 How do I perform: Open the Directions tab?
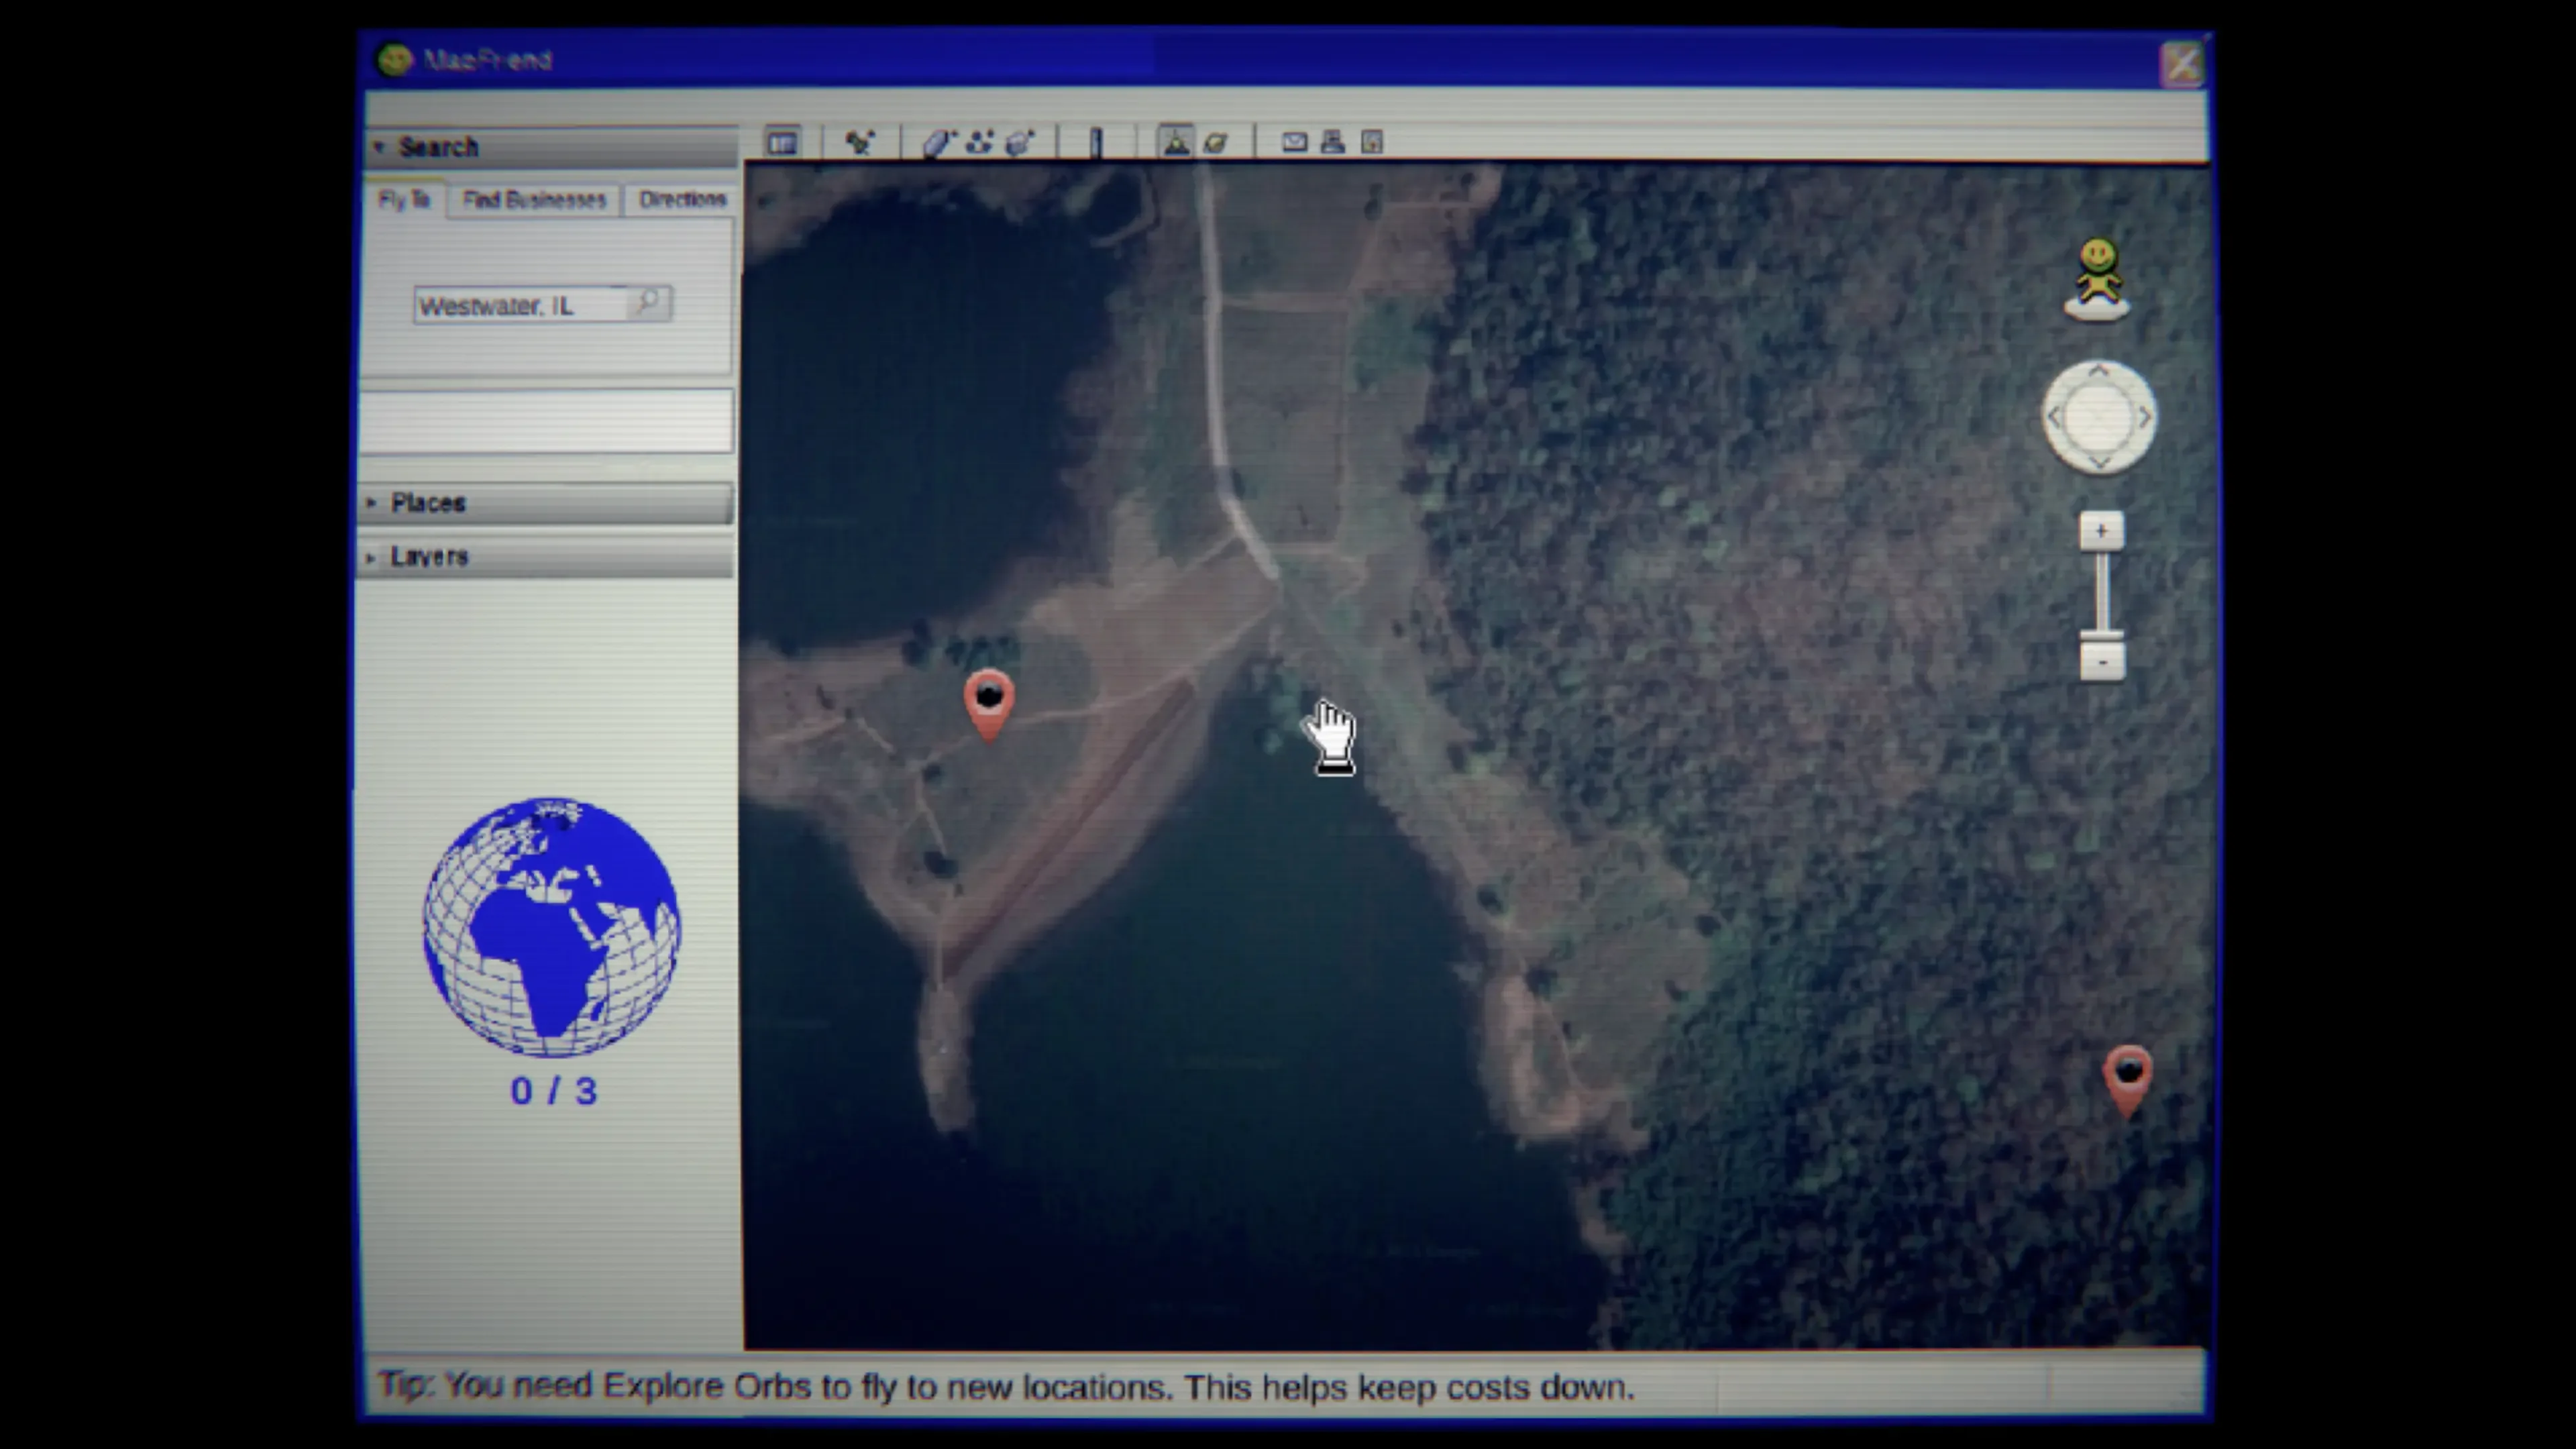[682, 199]
